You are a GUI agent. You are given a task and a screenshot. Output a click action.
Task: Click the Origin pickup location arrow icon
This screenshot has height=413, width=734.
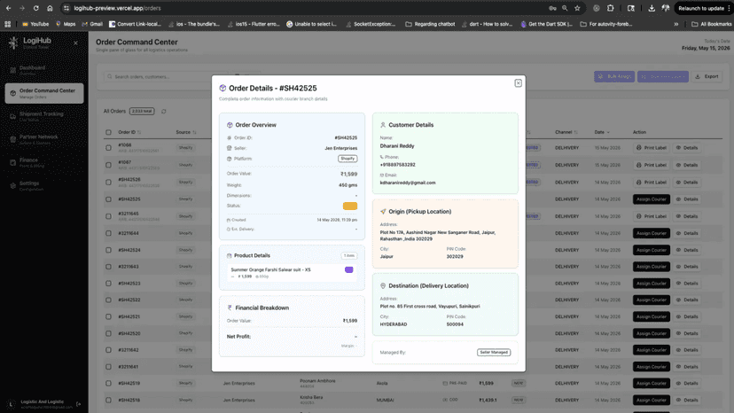tap(383, 212)
